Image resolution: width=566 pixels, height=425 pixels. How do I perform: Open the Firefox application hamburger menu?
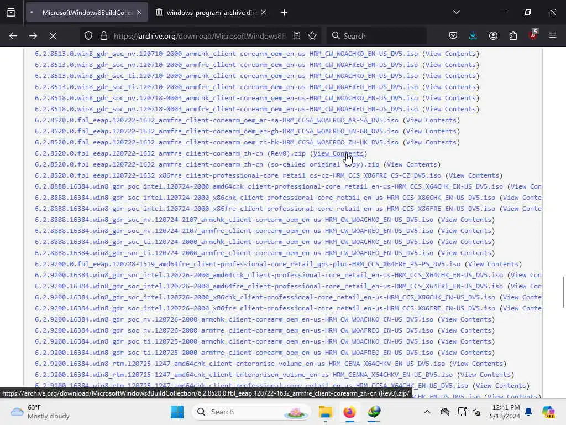point(553,36)
